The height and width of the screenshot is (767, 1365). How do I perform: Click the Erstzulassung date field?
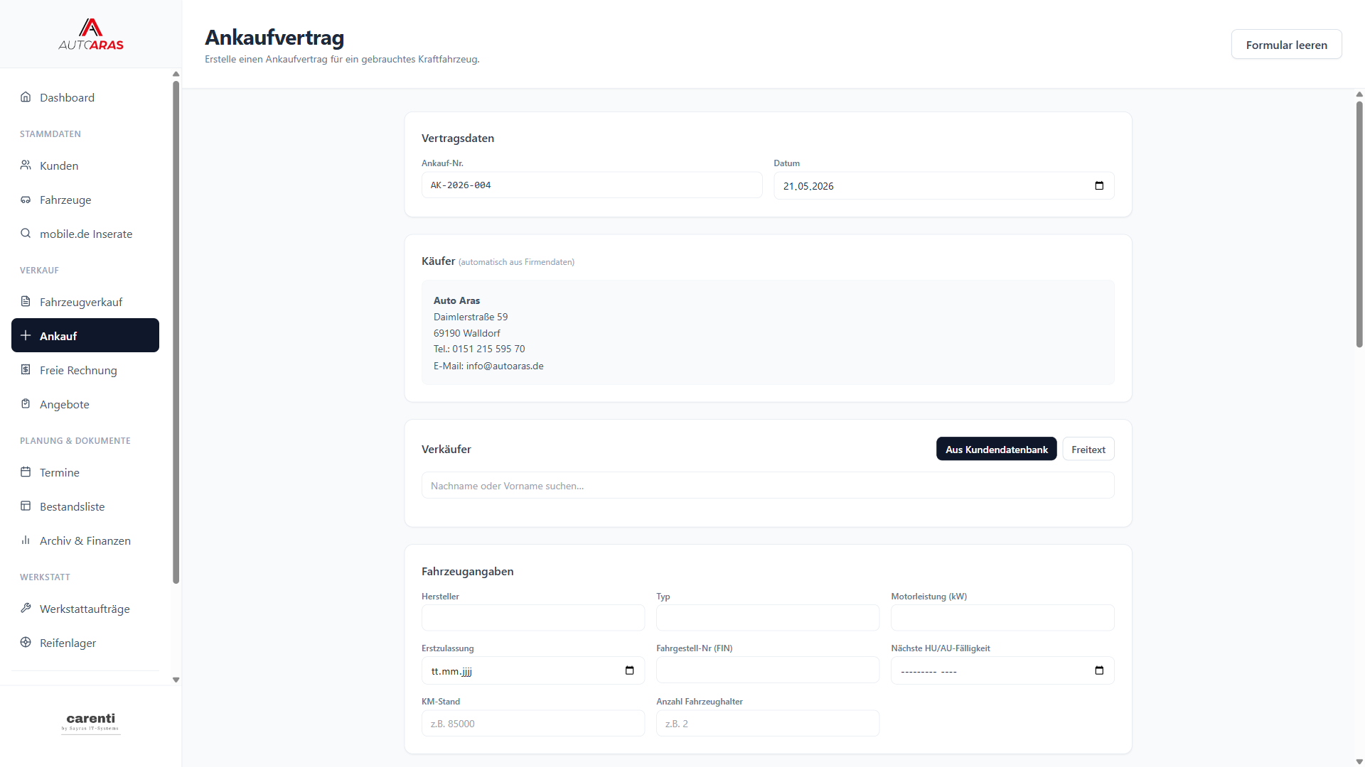pos(533,670)
